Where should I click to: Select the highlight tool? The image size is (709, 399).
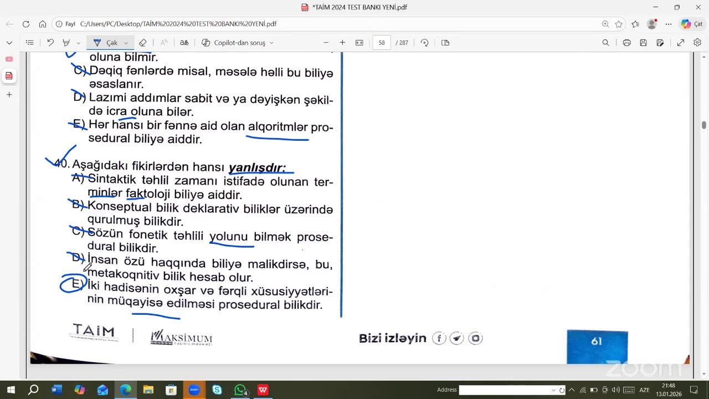click(66, 43)
